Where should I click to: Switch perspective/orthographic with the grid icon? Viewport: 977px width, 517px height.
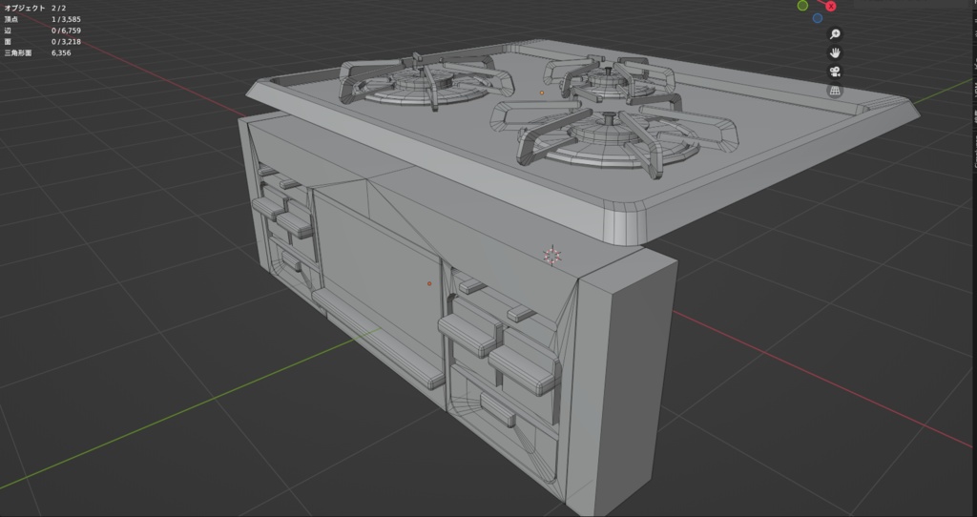(835, 91)
